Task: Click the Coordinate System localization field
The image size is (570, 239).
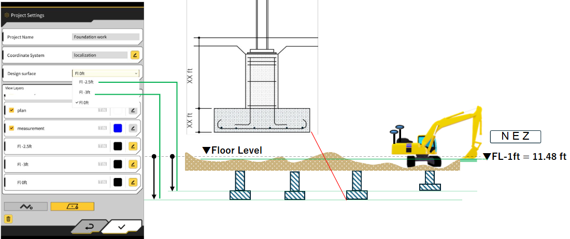Action: (x=99, y=55)
